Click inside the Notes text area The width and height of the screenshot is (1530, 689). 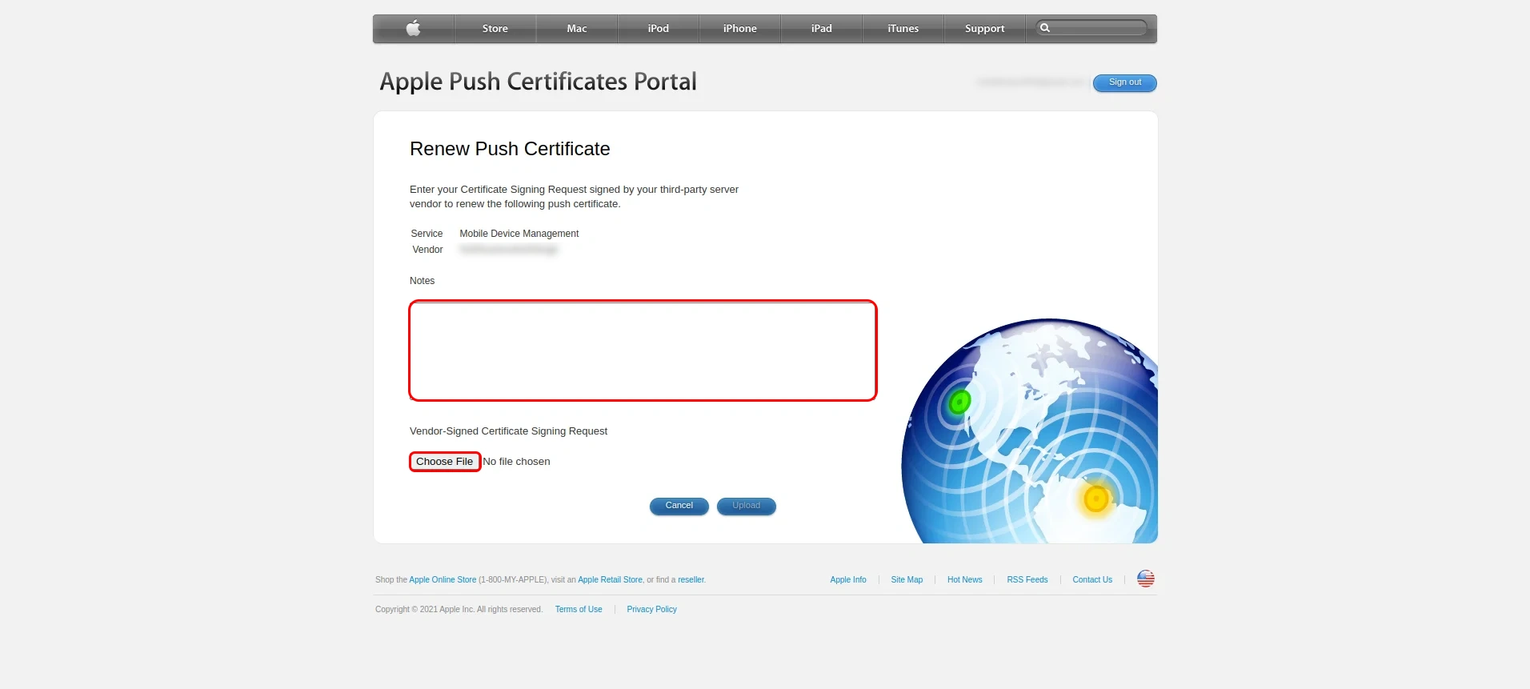point(643,351)
